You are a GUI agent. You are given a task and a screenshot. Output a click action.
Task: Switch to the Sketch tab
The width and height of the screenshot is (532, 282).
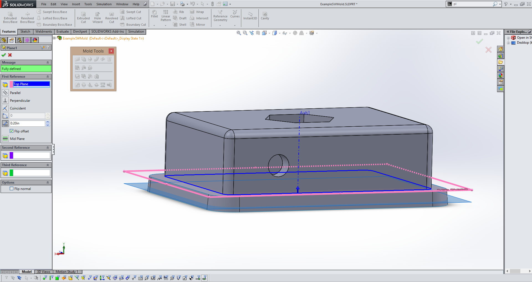(25, 32)
